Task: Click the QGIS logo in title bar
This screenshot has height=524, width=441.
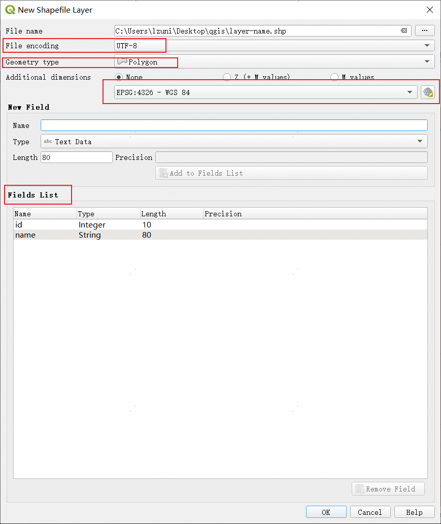Action: click(x=10, y=10)
